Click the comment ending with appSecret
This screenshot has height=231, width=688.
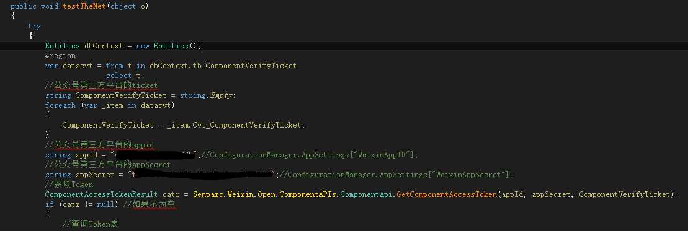point(107,165)
